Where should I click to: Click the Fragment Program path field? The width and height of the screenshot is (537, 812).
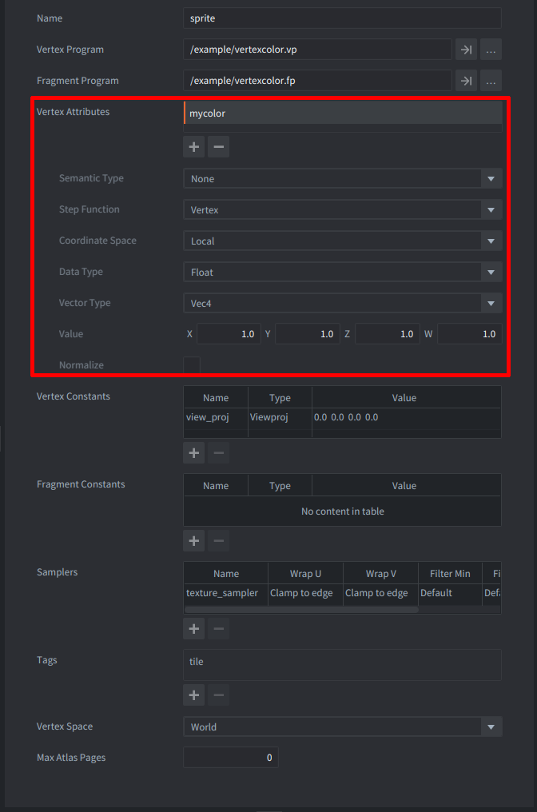click(317, 81)
